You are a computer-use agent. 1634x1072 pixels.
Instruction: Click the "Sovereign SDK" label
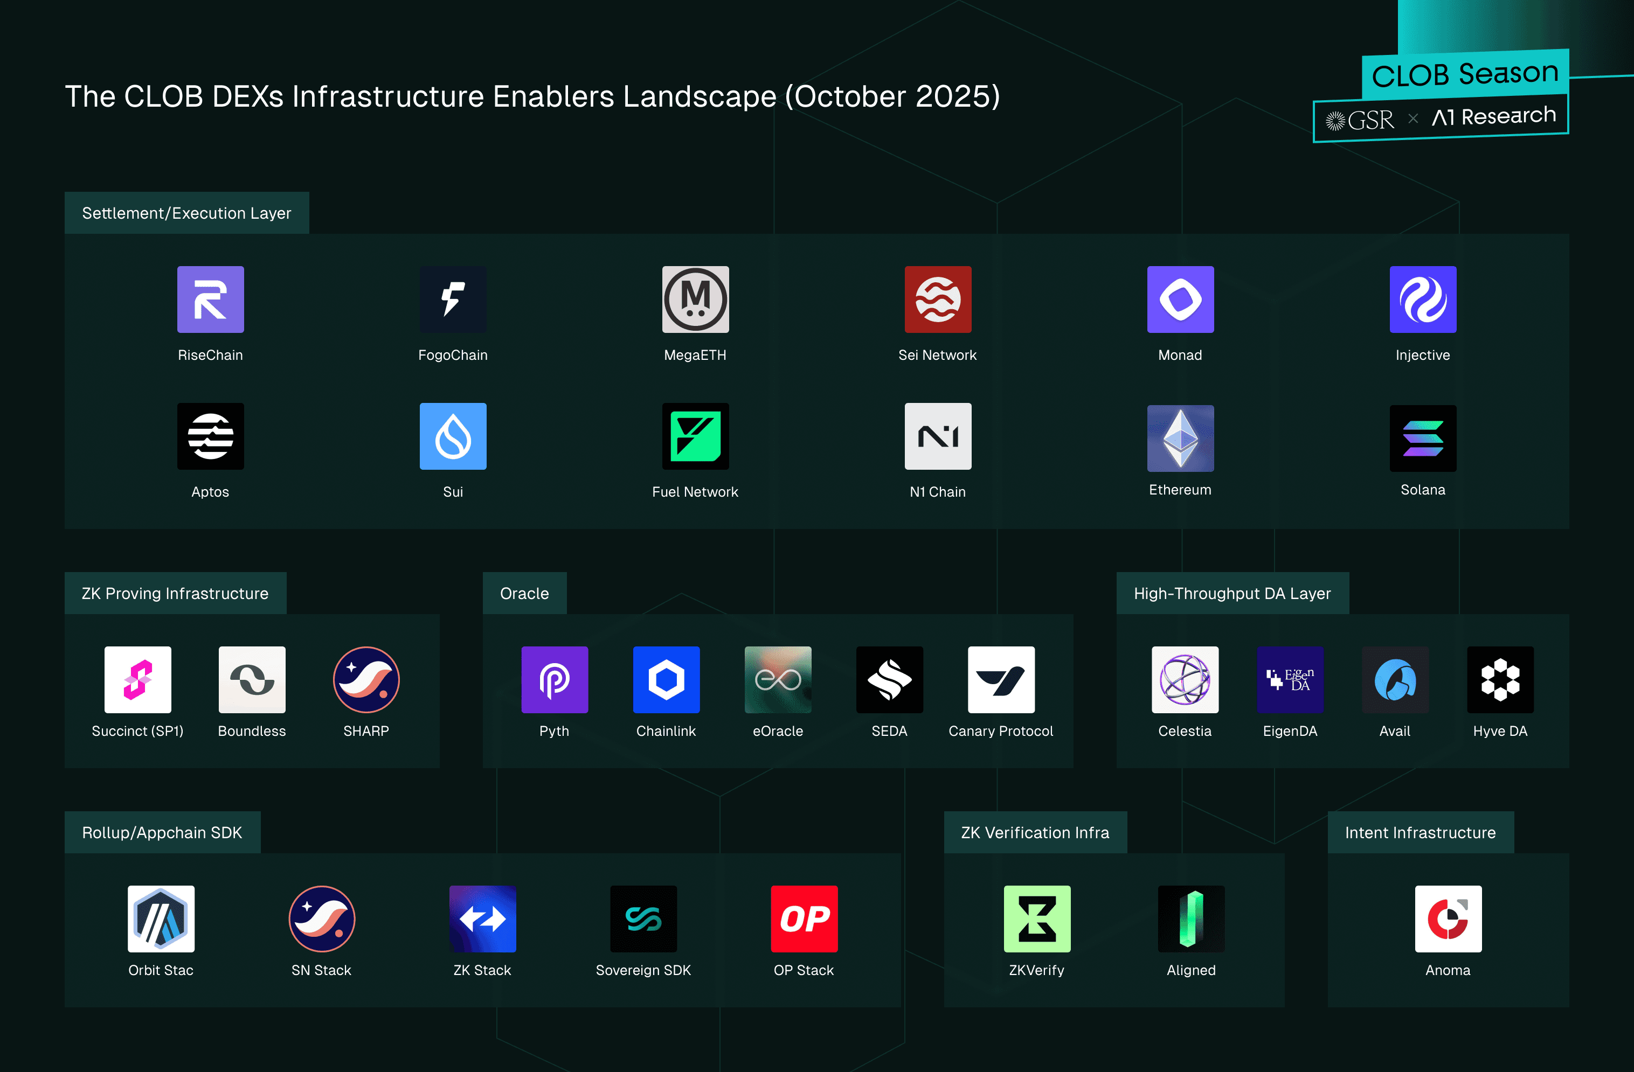click(643, 970)
